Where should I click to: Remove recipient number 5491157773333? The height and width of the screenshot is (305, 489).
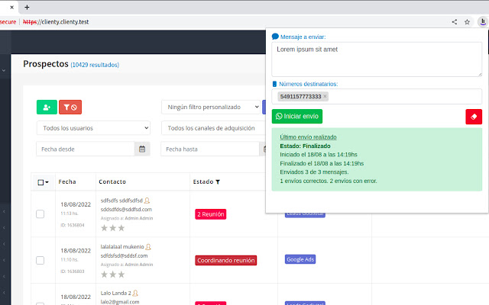[325, 96]
